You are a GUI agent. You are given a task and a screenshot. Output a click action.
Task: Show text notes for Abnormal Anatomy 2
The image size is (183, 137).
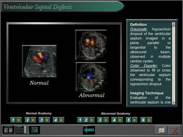click(x=92, y=120)
